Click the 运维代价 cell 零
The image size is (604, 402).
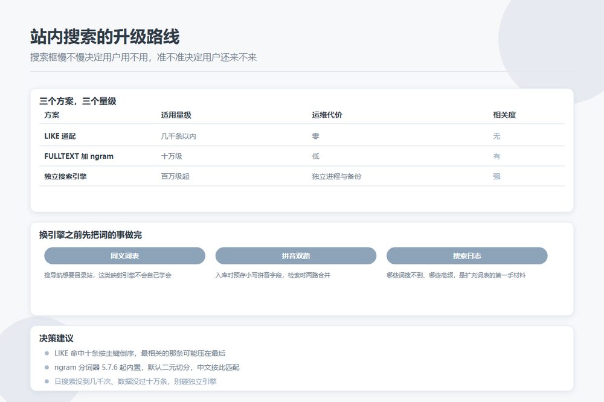pos(315,136)
